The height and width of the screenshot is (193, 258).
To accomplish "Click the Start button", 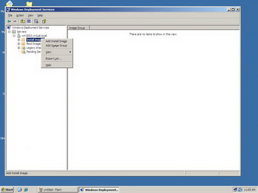I will click(x=7, y=189).
